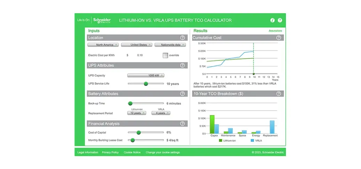Click the 'After 10 years' summary text
The image size is (361, 169).
click(x=235, y=85)
